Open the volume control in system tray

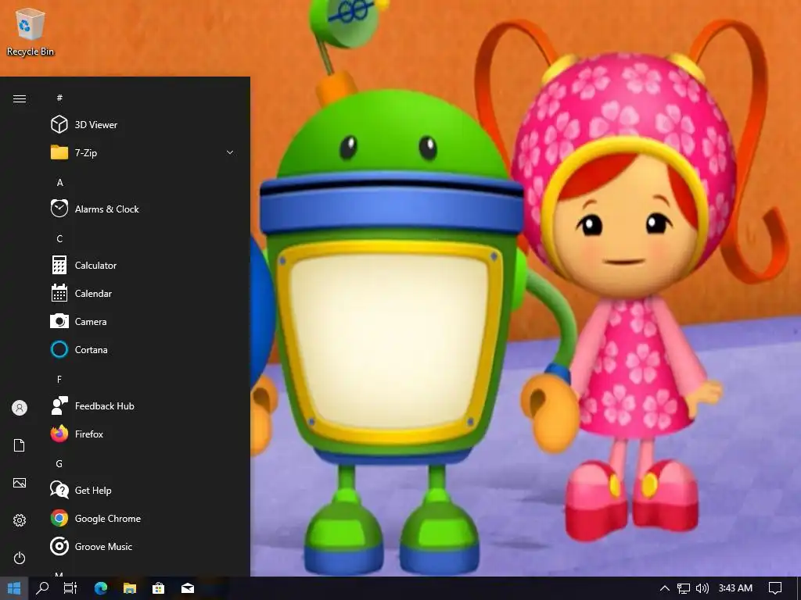point(702,588)
